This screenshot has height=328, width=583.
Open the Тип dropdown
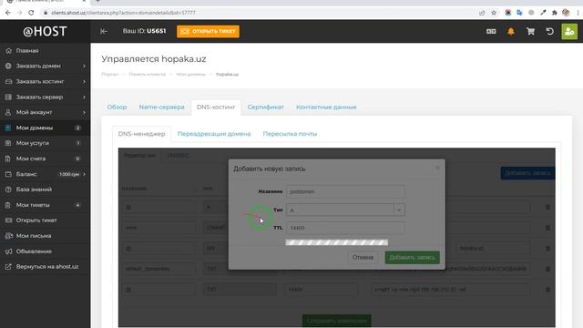point(345,210)
